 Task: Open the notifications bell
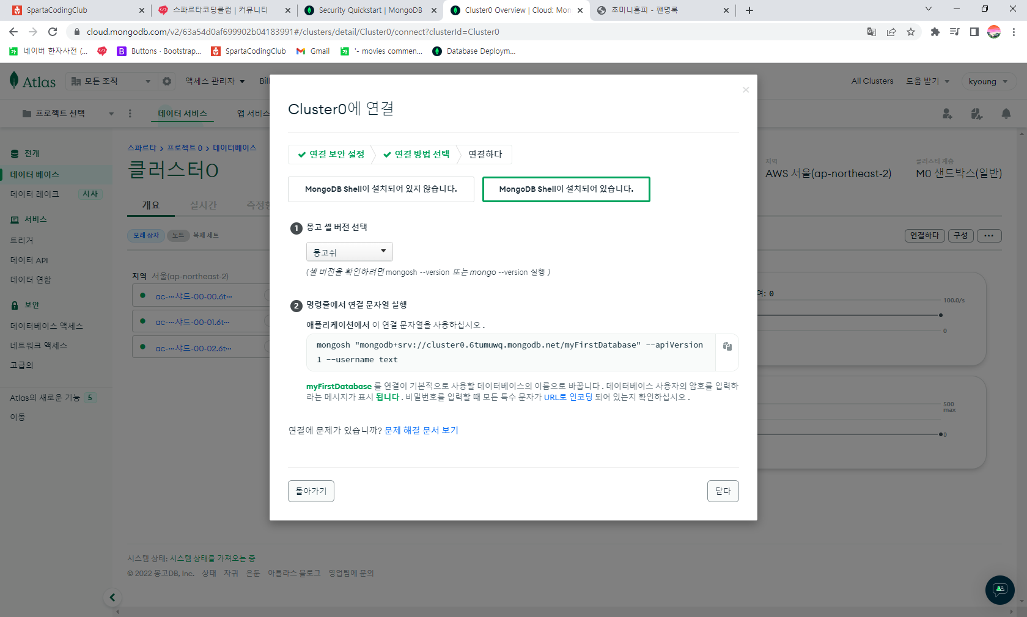click(1006, 114)
